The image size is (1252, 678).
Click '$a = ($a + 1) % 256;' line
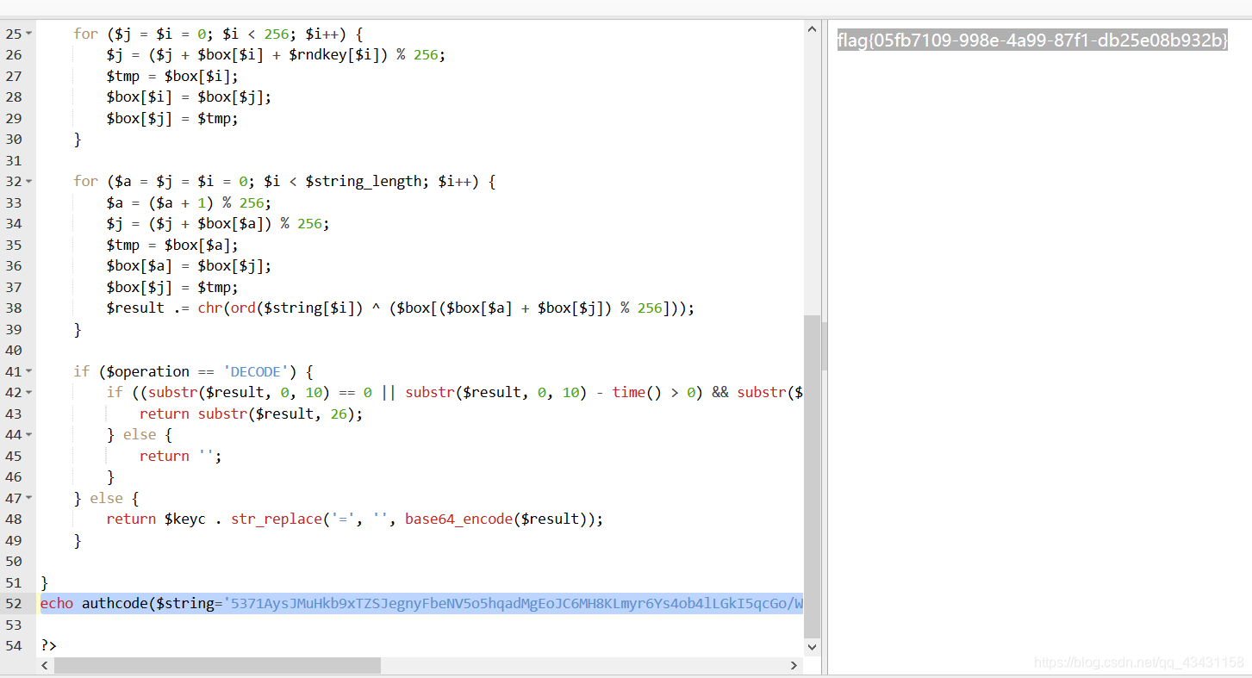click(189, 202)
